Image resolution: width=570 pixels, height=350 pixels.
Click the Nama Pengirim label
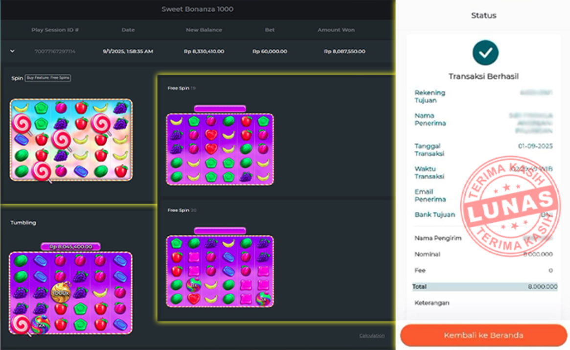438,238
